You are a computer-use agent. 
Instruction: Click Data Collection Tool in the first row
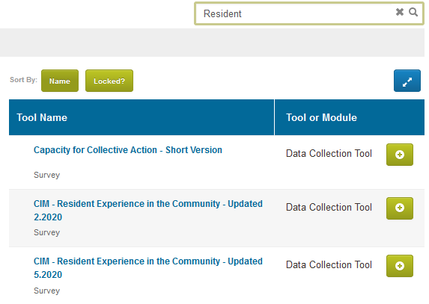tap(329, 154)
